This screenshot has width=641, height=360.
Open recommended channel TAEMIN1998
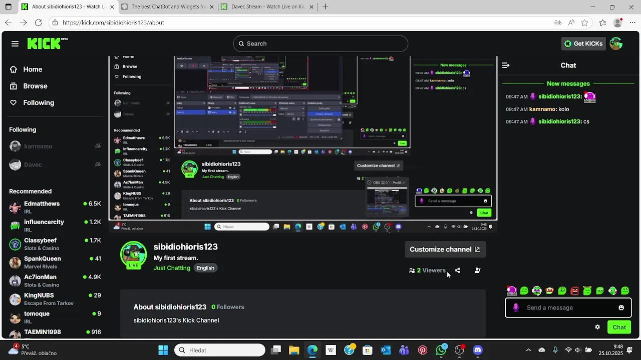coord(55,332)
